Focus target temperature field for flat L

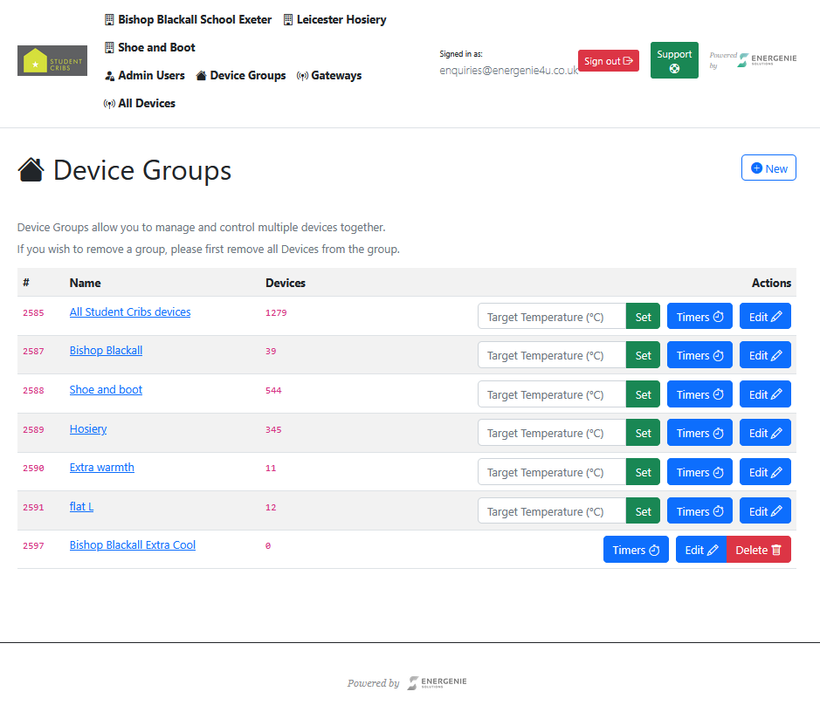[x=552, y=511]
